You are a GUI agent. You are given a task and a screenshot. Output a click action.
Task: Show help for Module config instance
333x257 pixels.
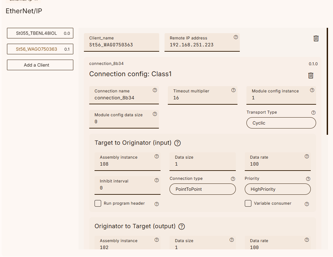click(312, 90)
